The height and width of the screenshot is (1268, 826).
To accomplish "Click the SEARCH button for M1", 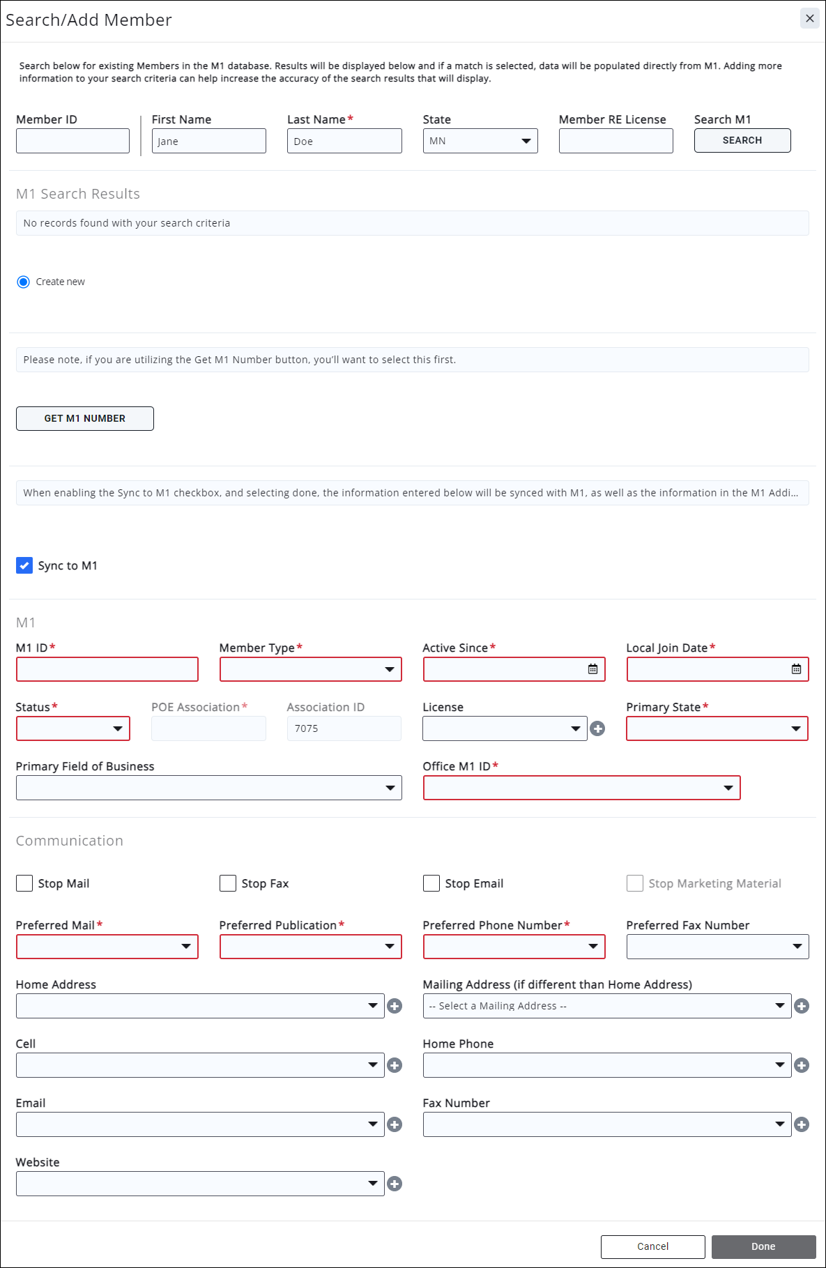I will (742, 140).
